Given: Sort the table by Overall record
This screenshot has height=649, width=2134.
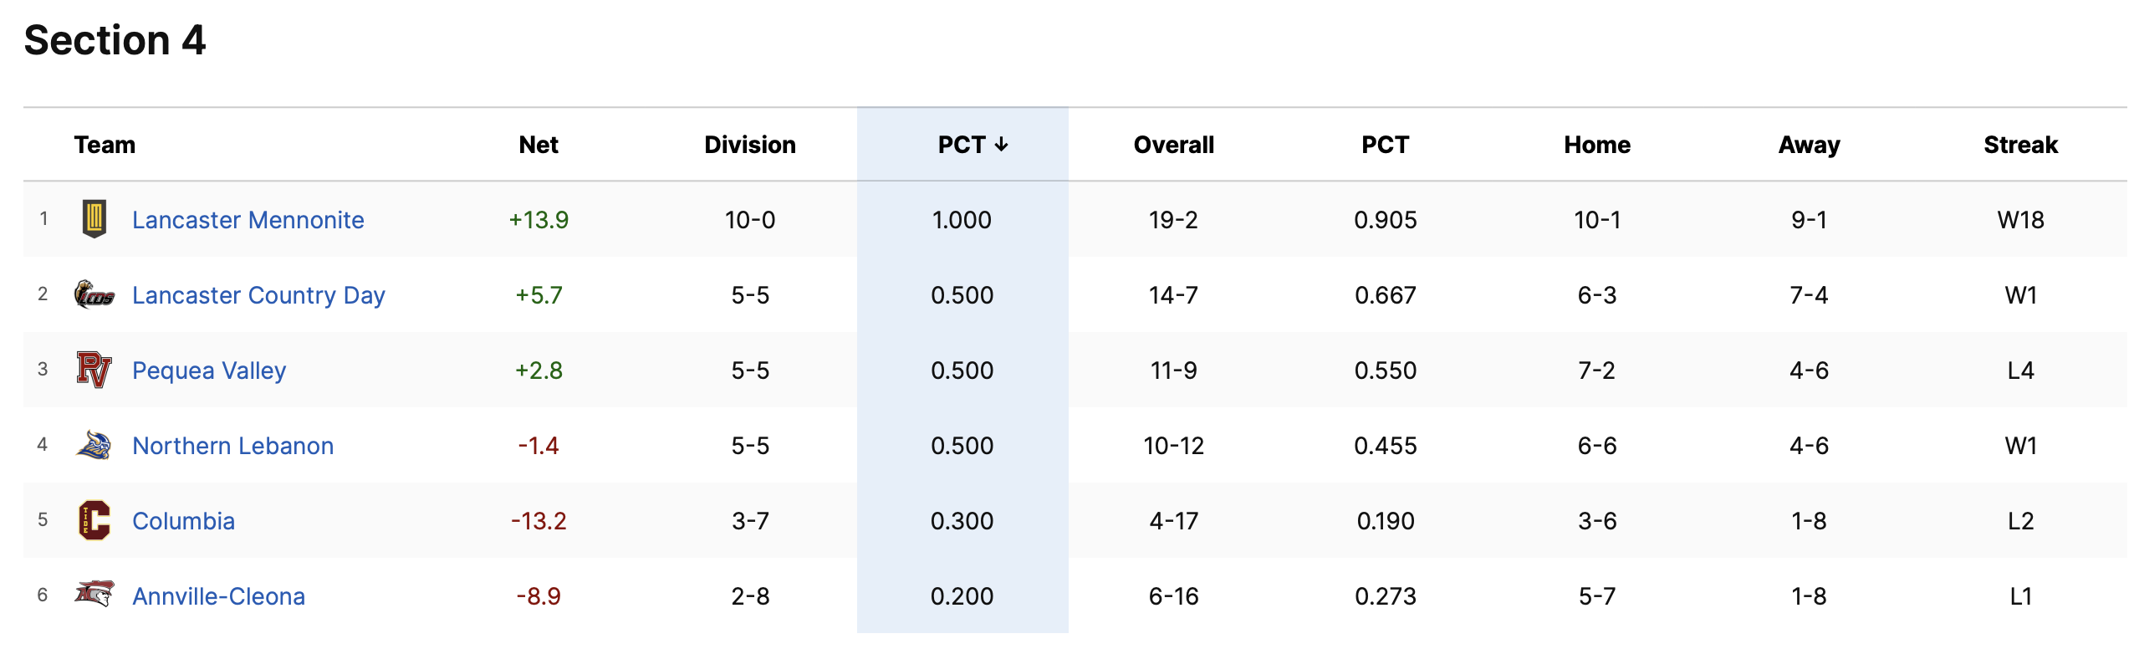Looking at the screenshot, I should click(1173, 145).
